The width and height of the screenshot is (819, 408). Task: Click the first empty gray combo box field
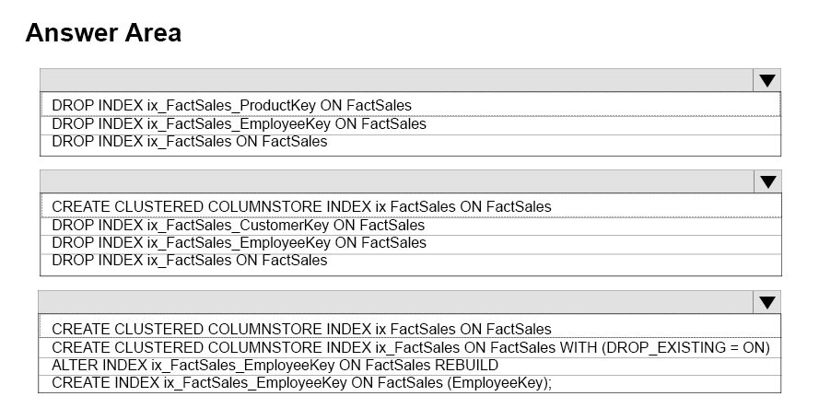point(396,80)
